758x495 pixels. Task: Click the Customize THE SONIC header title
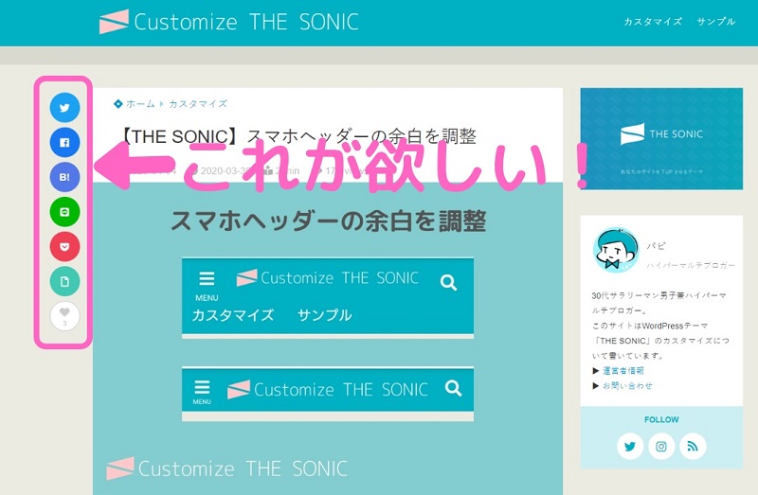click(x=246, y=22)
